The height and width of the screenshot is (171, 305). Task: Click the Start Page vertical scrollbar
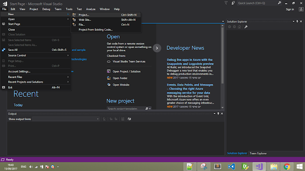223,55
